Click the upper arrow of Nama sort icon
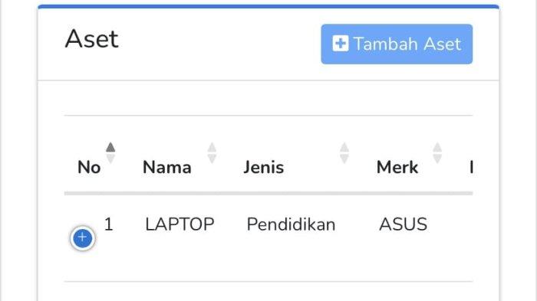Viewport: 537px width, 301px height. (x=212, y=147)
